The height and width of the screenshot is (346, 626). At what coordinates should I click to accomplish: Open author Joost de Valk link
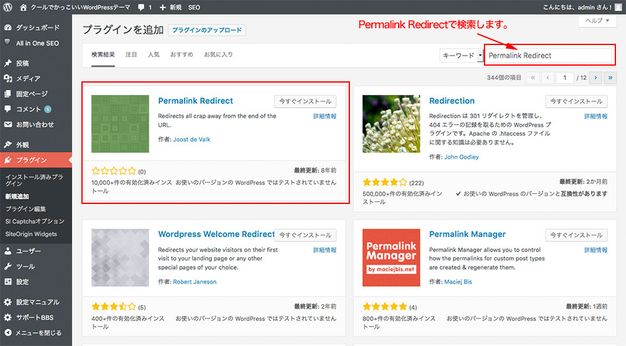coord(192,140)
